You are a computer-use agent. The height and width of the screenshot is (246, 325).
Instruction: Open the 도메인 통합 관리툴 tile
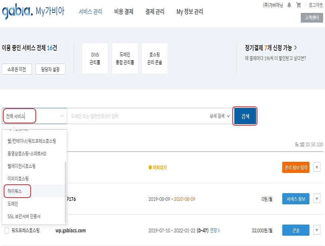click(x=125, y=58)
